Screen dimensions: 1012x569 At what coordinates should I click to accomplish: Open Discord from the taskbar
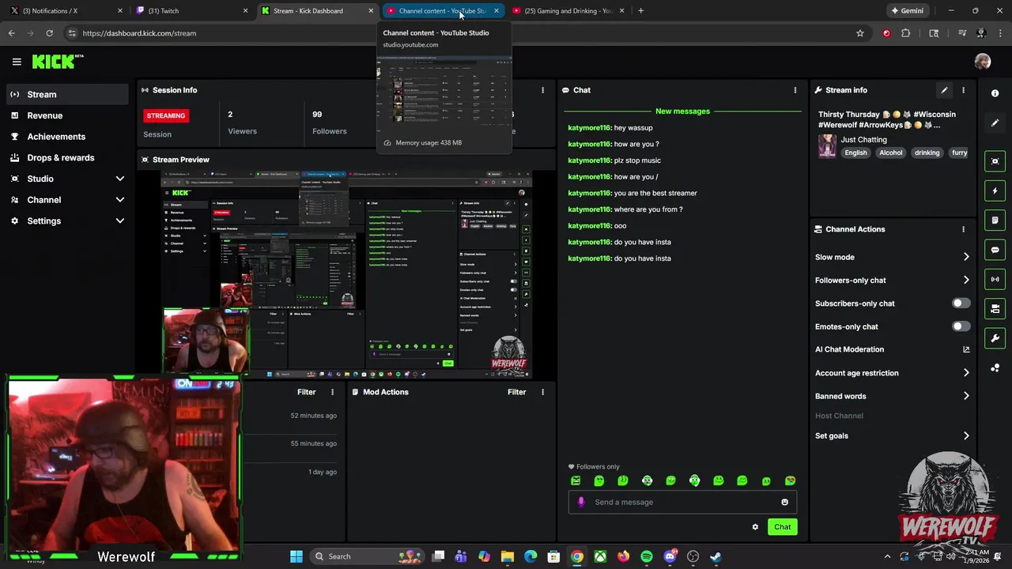(x=670, y=556)
